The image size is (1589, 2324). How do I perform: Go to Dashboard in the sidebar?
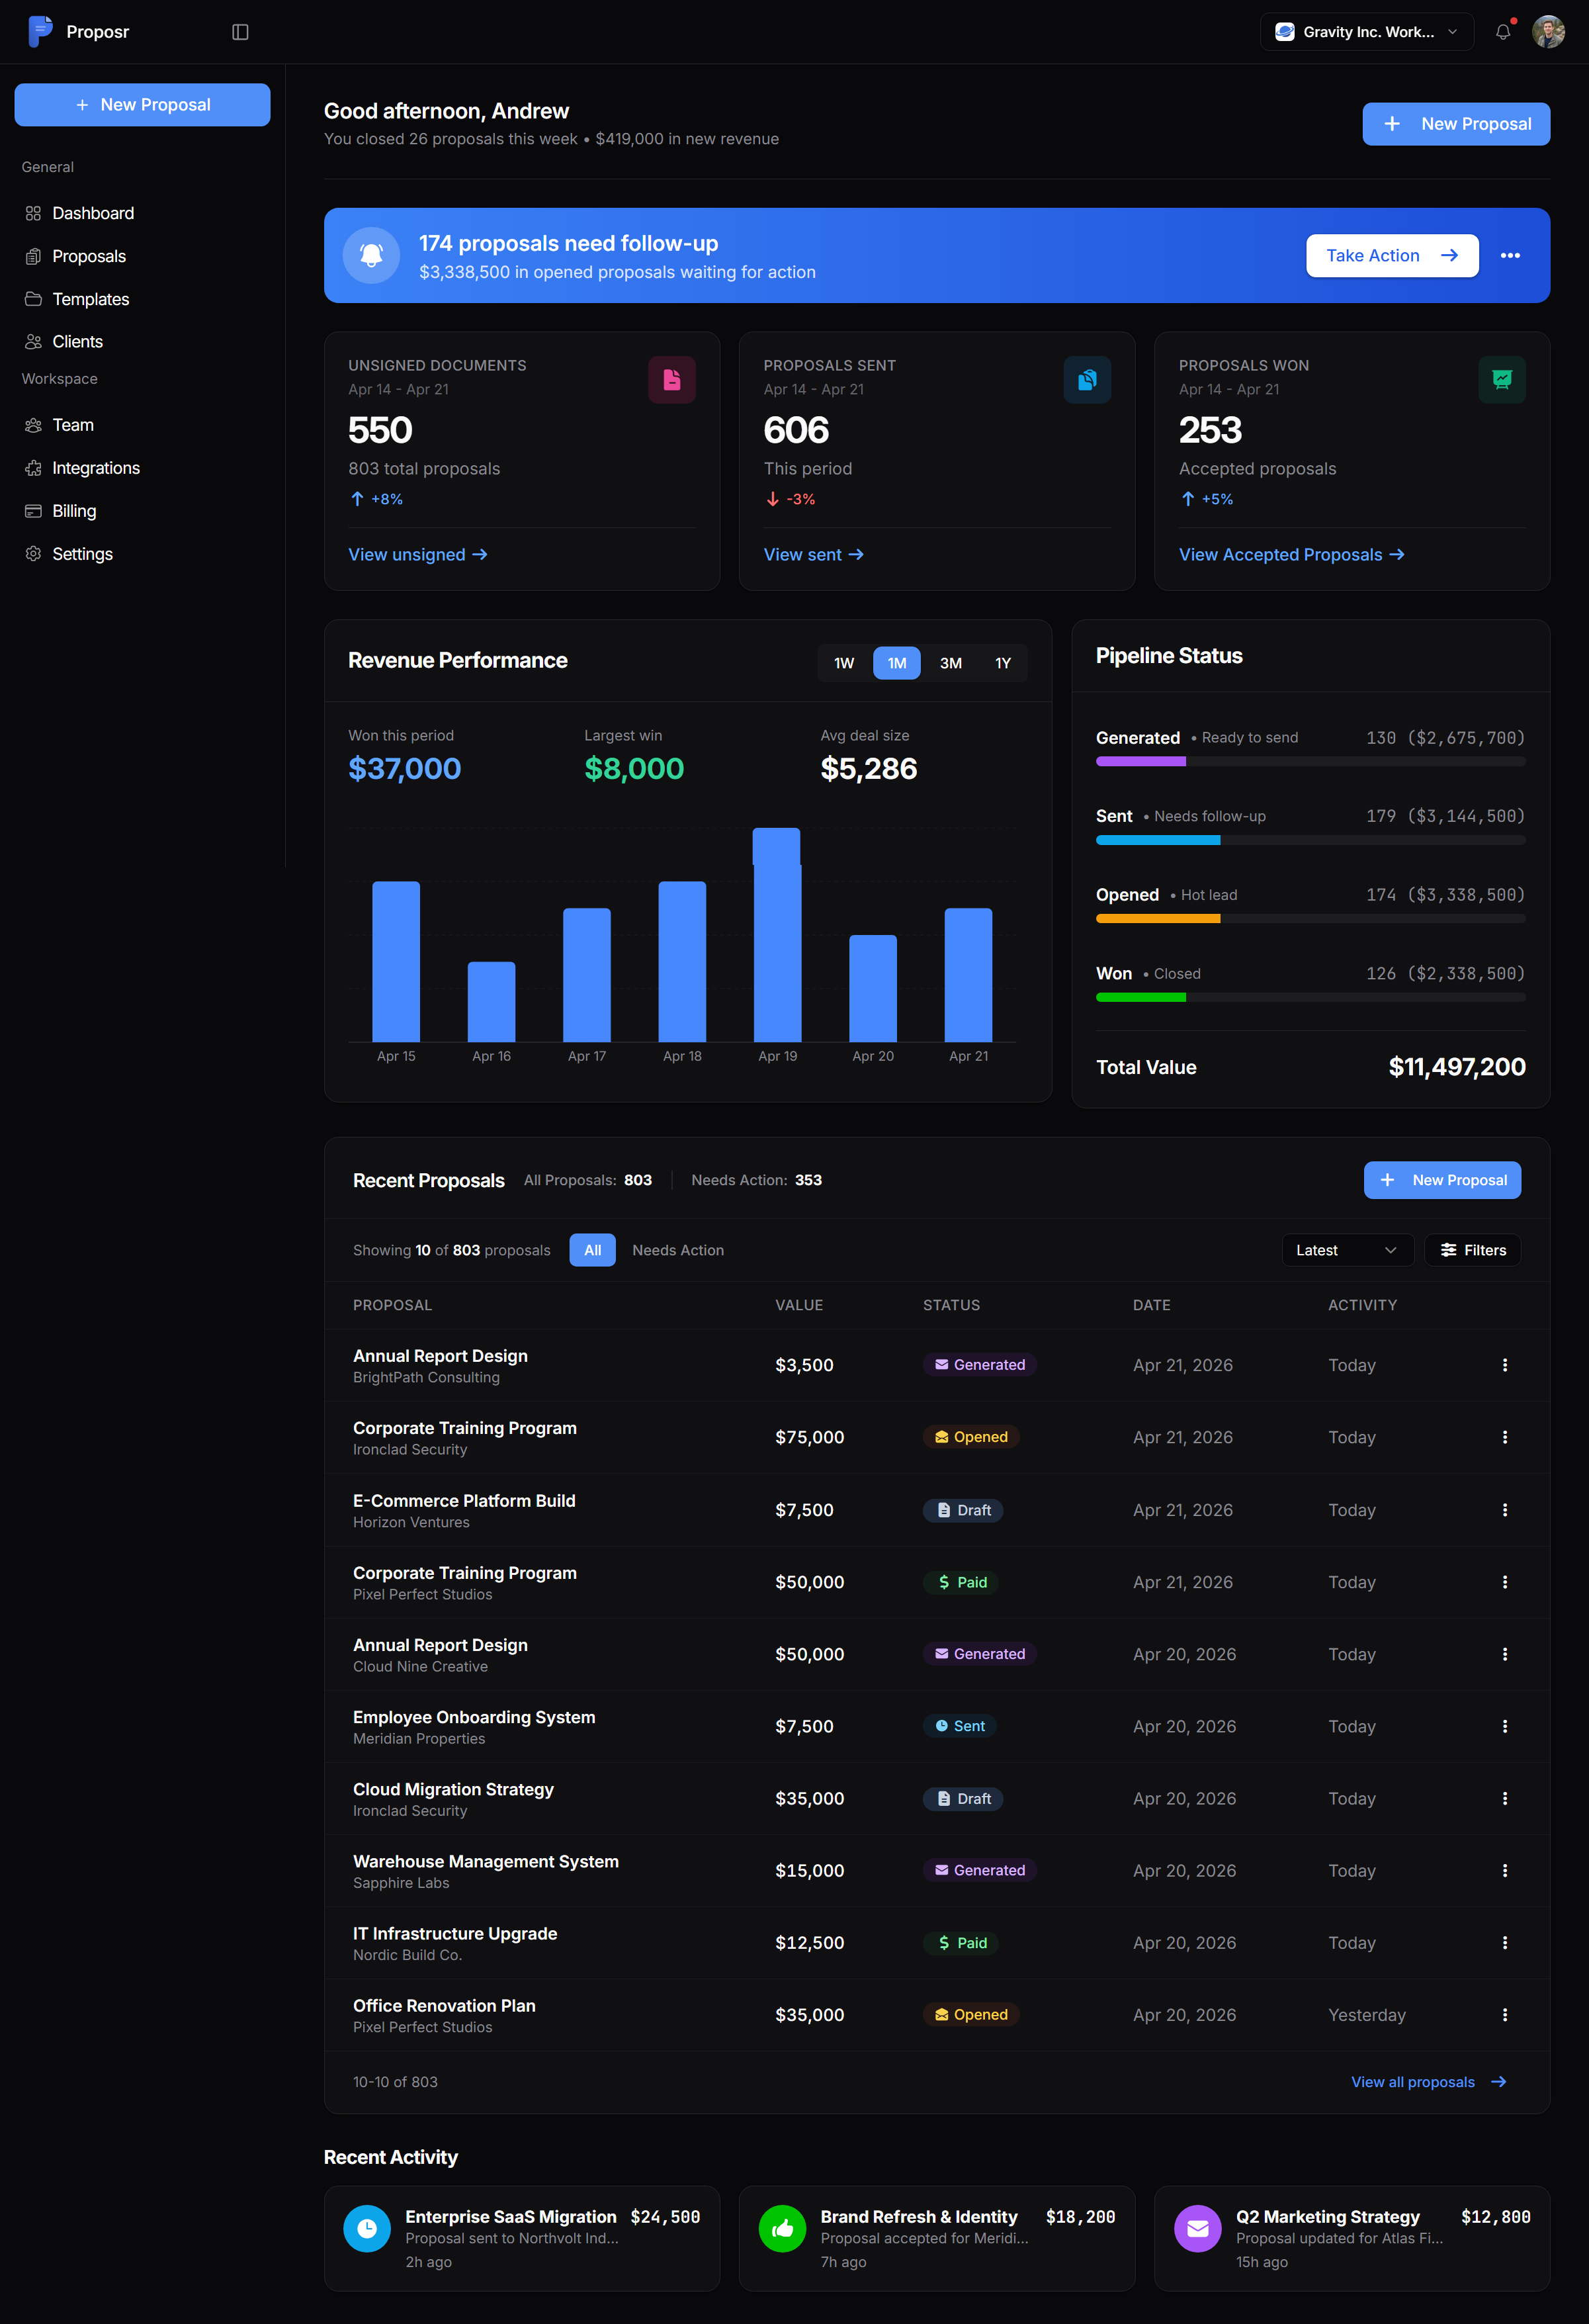142,213
